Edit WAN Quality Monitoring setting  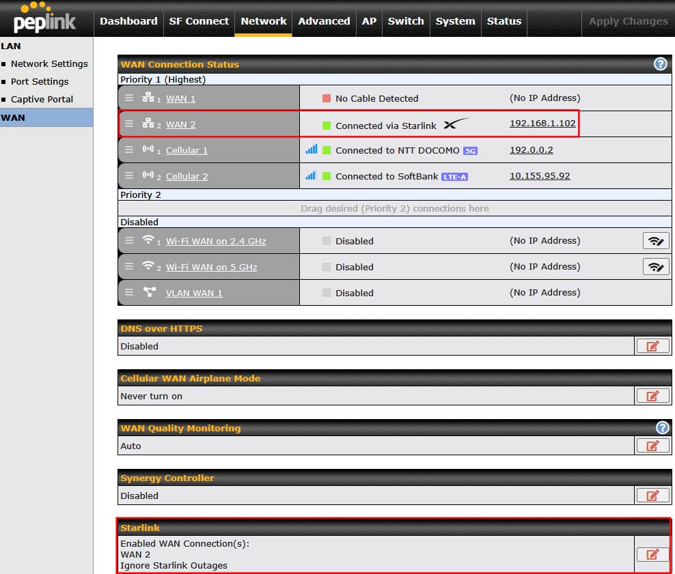652,446
